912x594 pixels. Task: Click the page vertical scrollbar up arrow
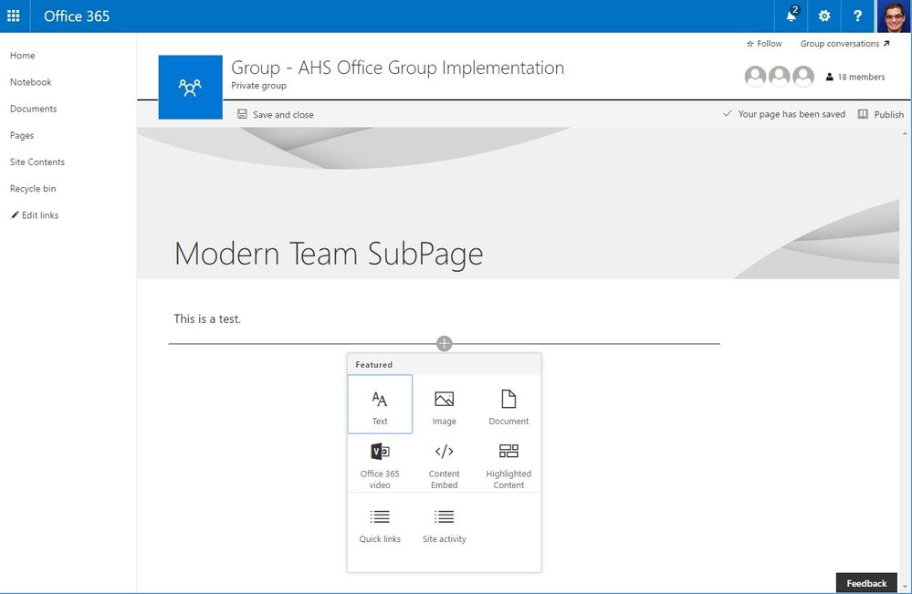click(x=905, y=133)
